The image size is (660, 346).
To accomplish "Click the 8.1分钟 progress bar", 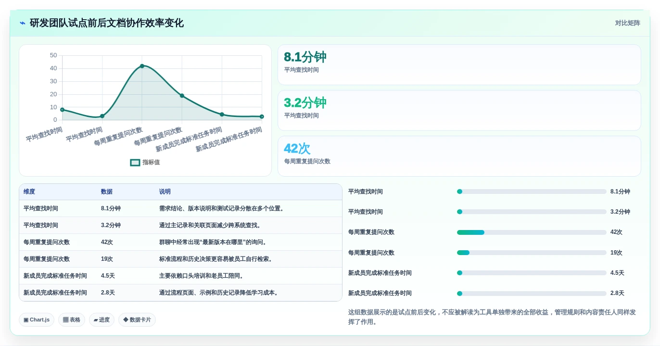I will [532, 192].
